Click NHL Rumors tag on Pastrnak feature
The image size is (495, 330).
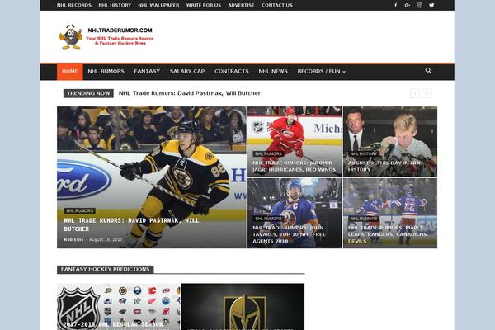coord(79,211)
